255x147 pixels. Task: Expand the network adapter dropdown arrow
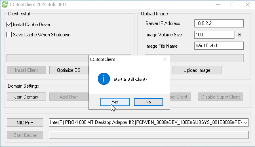(x=246, y=122)
